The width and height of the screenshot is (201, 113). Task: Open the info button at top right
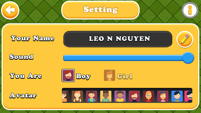coord(190,10)
